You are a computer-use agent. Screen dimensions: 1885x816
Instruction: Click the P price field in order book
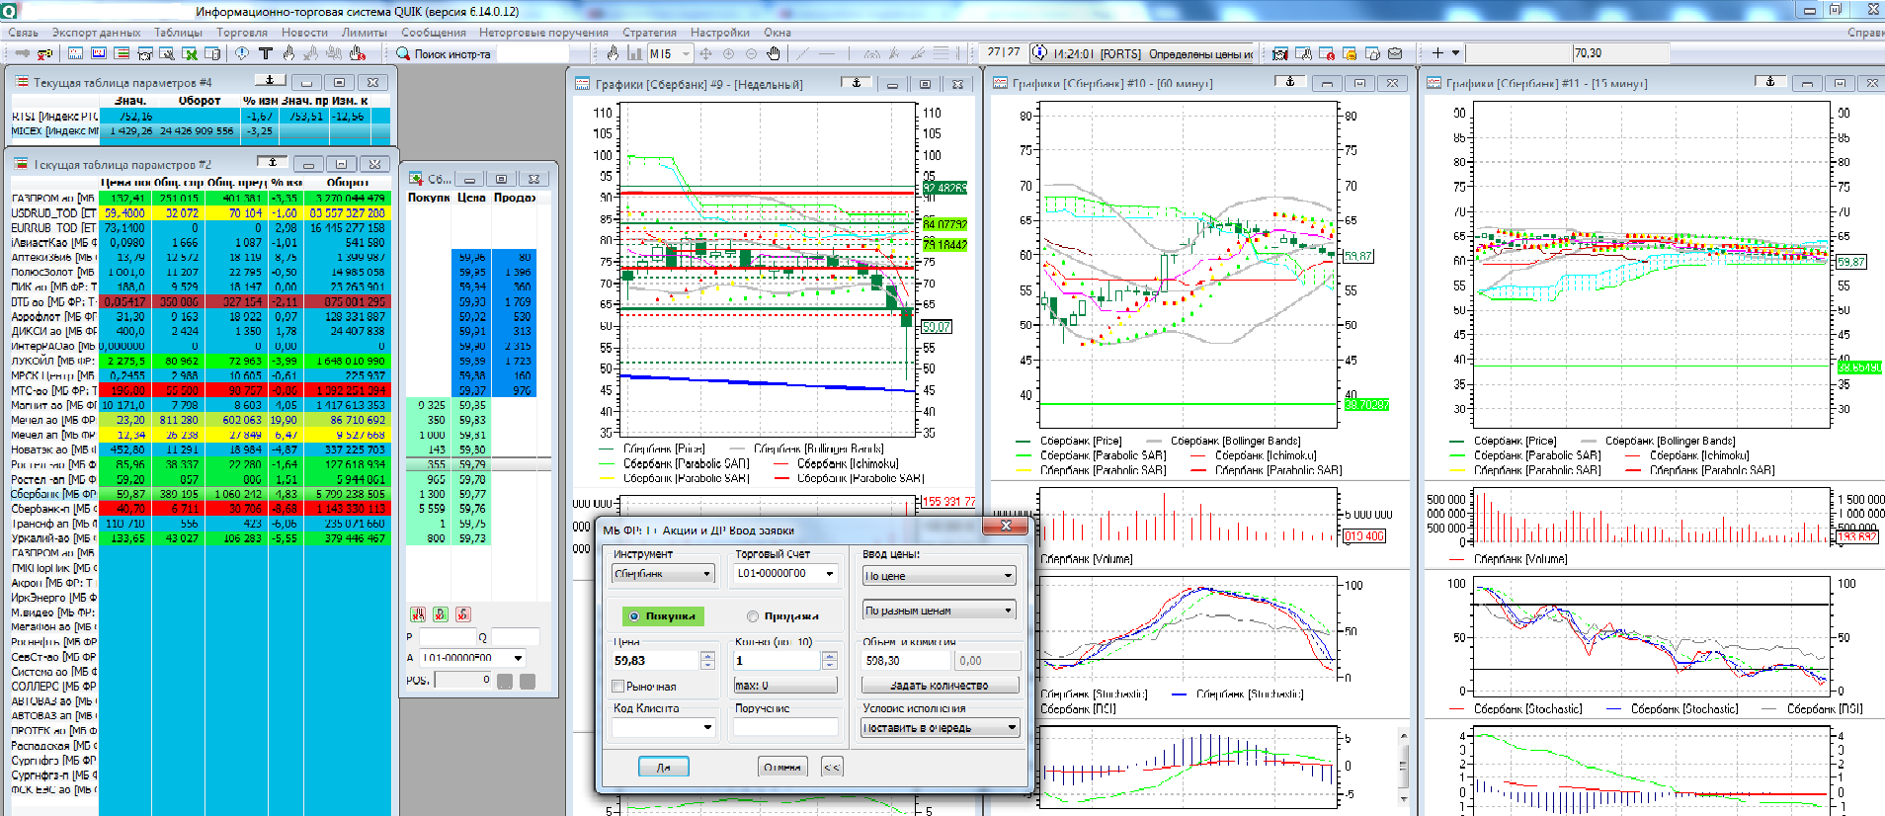(x=448, y=636)
